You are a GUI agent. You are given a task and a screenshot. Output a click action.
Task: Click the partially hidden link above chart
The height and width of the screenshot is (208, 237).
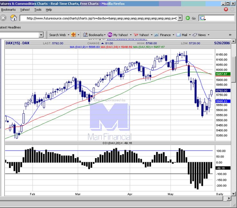tap(127, 39)
